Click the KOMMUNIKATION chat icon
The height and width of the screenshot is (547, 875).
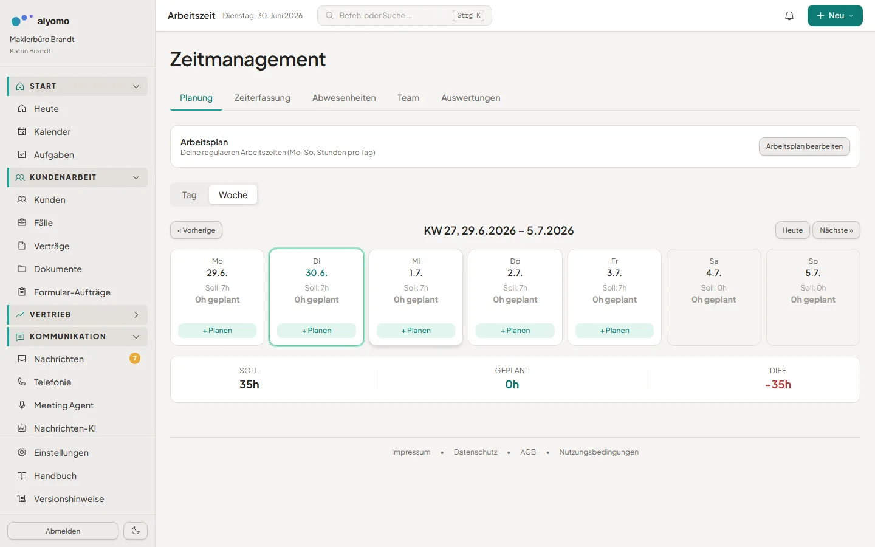click(20, 337)
